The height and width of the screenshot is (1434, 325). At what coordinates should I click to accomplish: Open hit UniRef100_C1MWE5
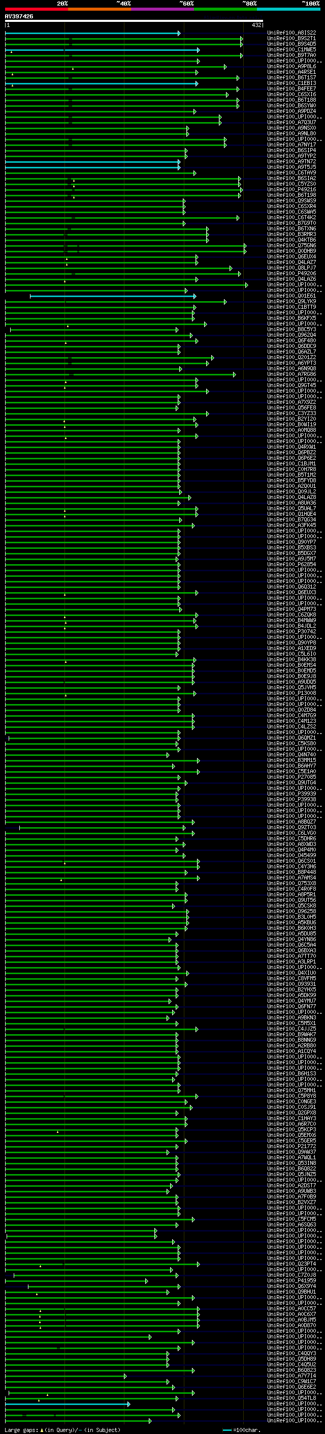[291, 49]
